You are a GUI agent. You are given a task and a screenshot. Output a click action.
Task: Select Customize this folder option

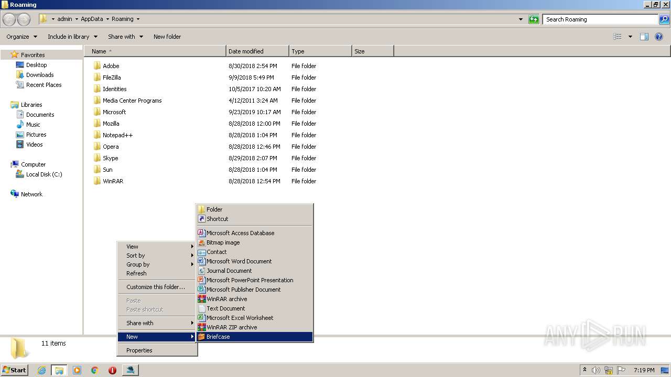click(157, 287)
